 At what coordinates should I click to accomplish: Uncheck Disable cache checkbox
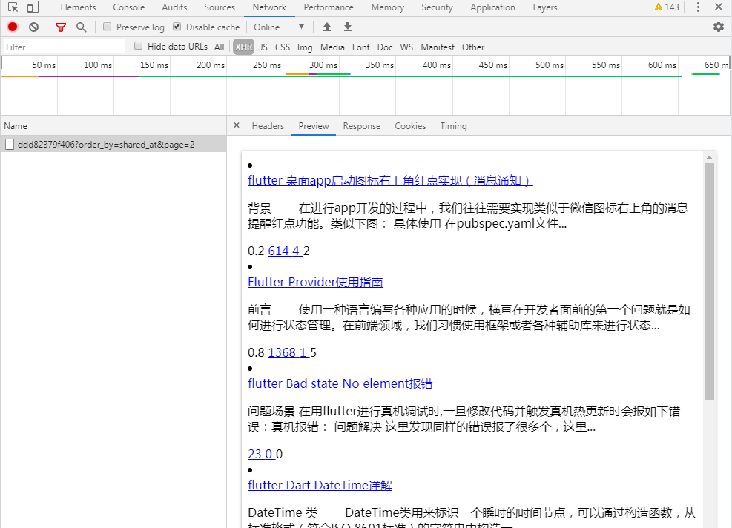[177, 27]
